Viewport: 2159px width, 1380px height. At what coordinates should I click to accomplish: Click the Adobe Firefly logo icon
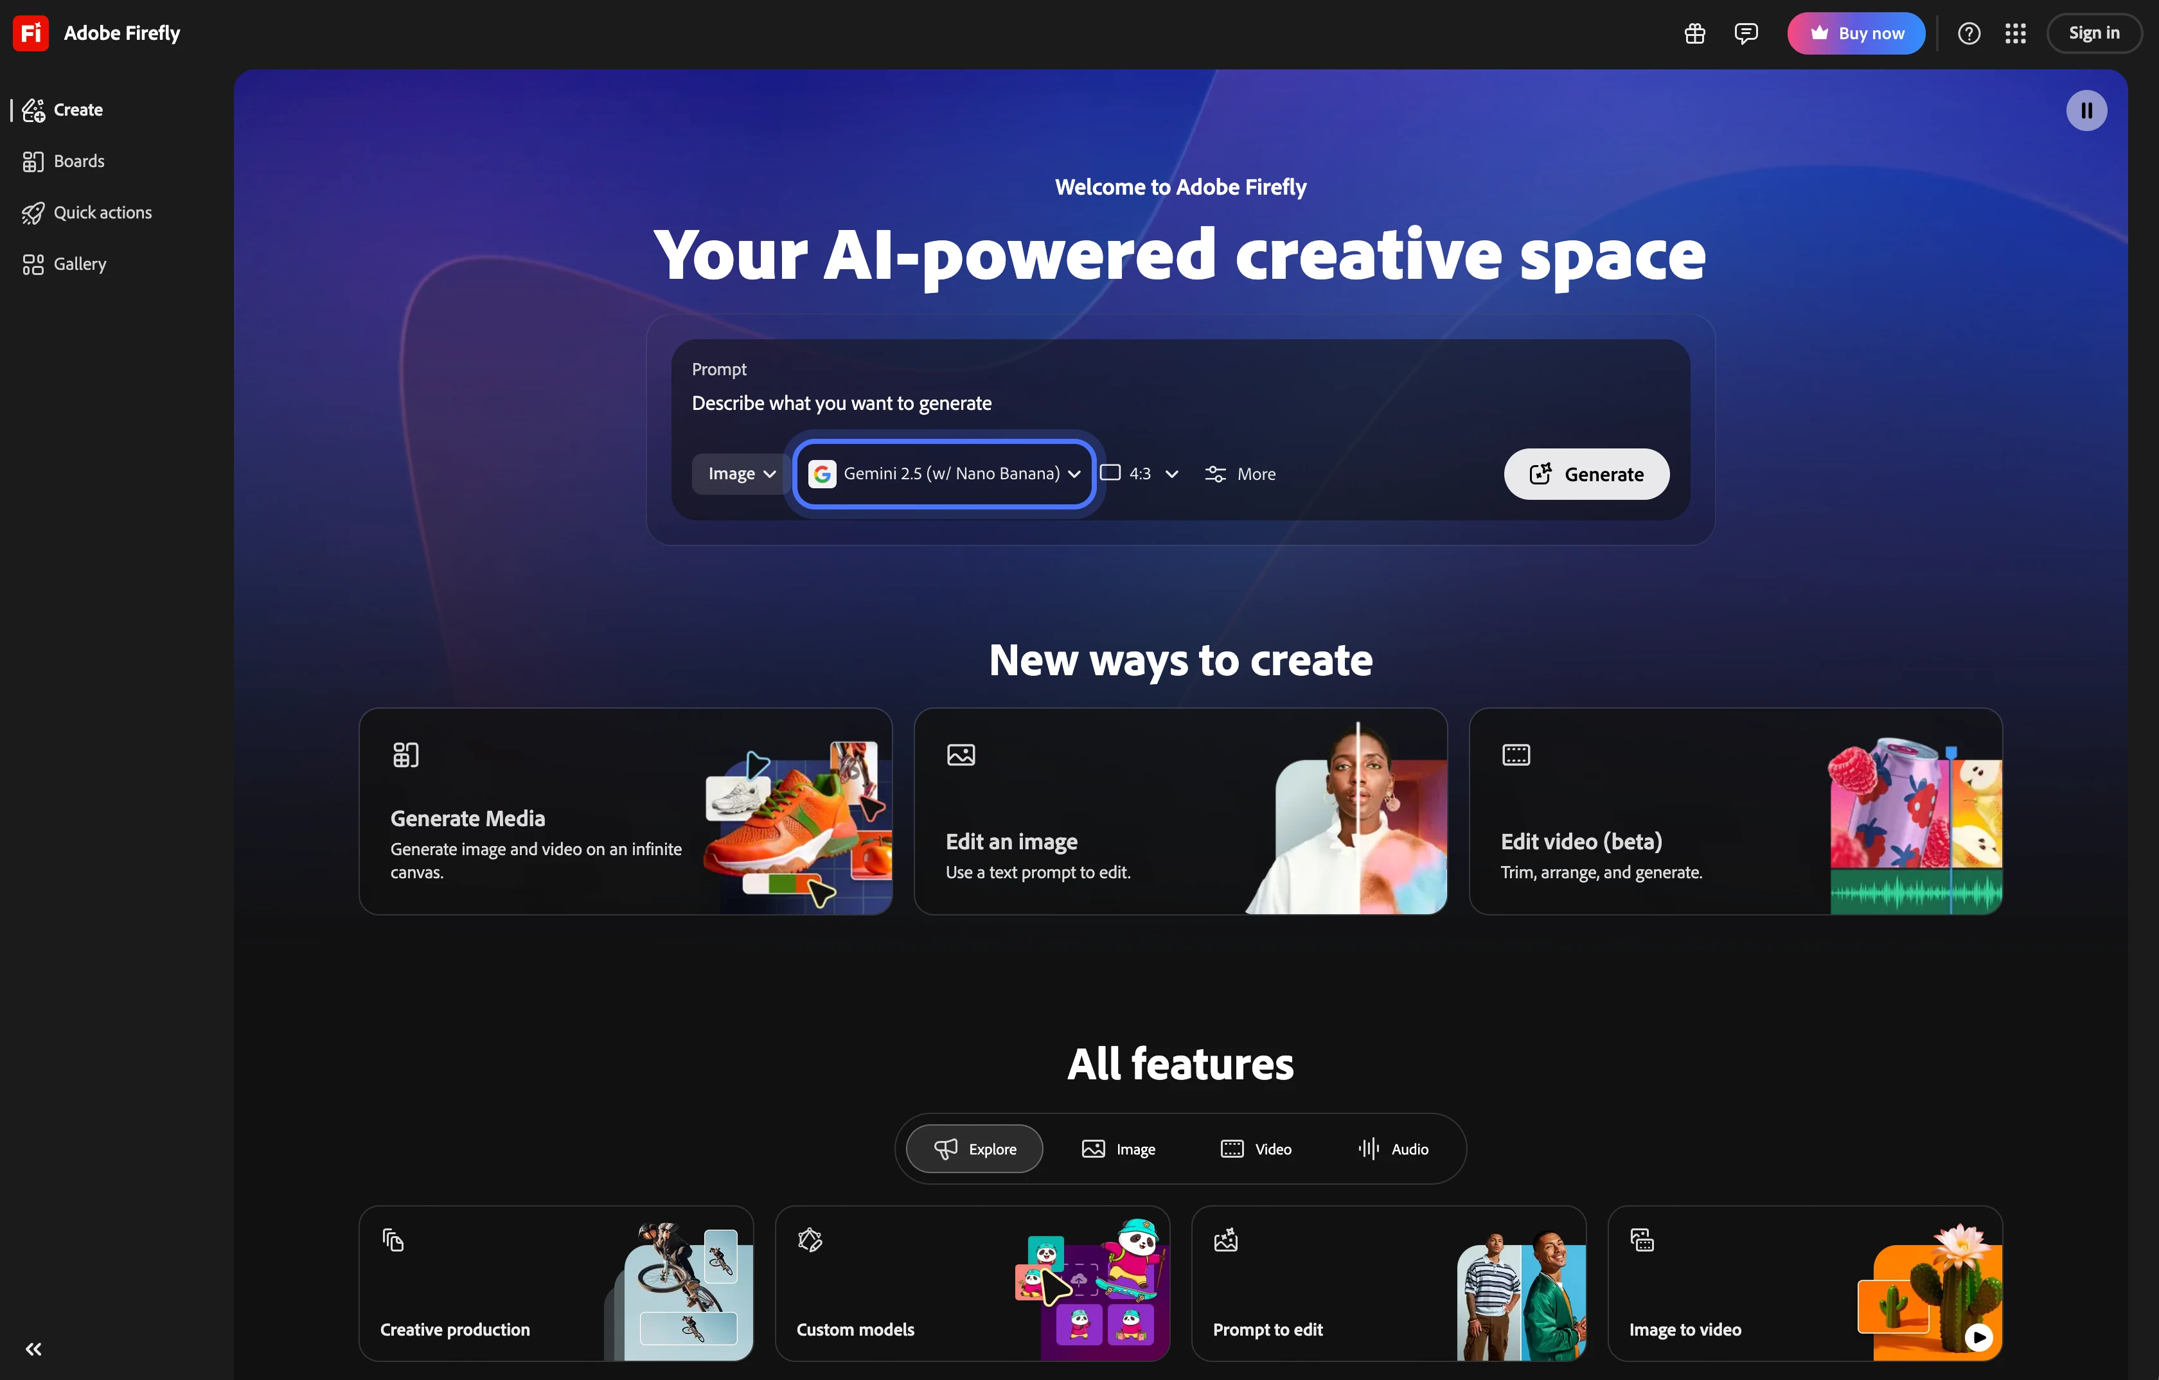click(x=30, y=33)
